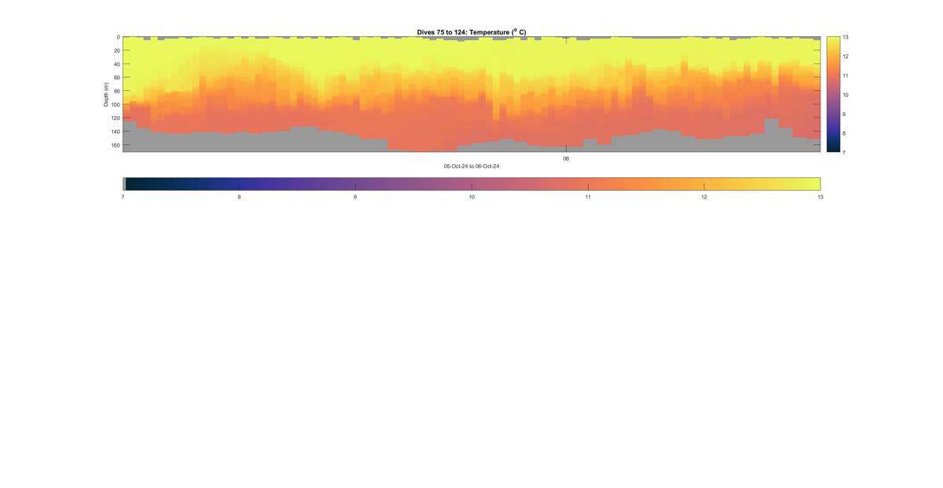943x488 pixels.
Task: Click the plot title 'Dives 75 to 124: Temperature'
Action: point(472,32)
